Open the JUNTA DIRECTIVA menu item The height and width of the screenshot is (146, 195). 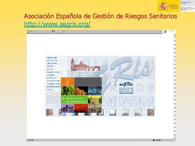pos(52,61)
